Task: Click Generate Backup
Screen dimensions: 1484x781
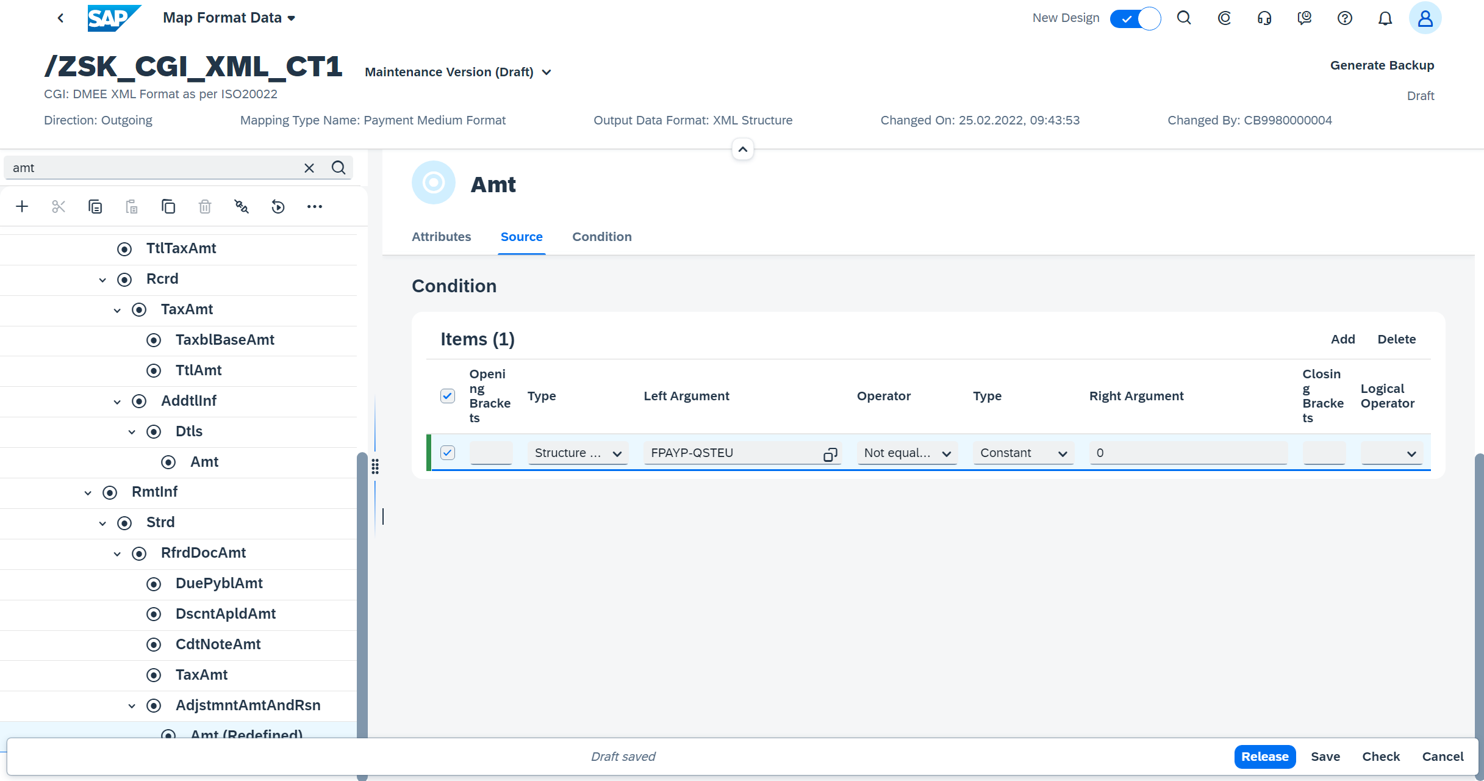Action: (x=1382, y=65)
